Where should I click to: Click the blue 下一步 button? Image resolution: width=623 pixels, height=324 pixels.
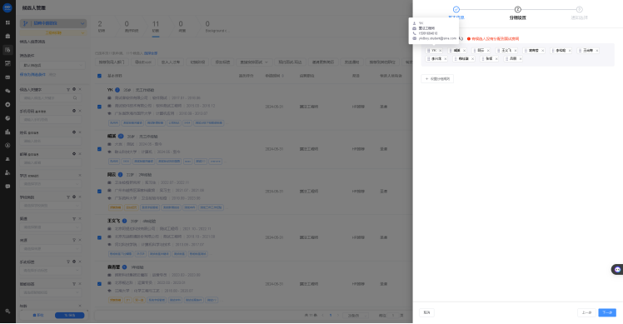607,312
